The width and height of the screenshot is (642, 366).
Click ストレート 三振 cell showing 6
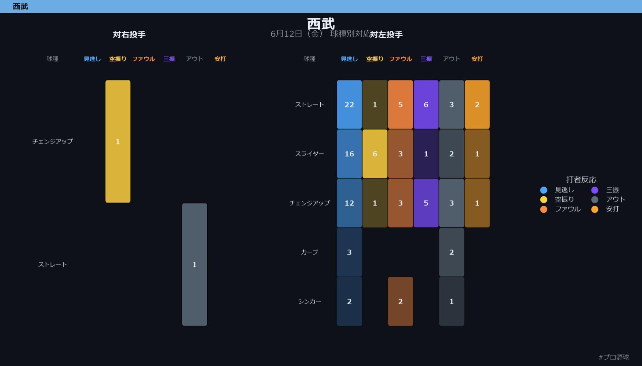click(x=426, y=104)
